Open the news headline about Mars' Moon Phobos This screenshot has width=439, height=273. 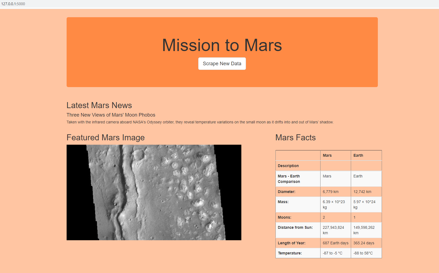[x=111, y=115]
